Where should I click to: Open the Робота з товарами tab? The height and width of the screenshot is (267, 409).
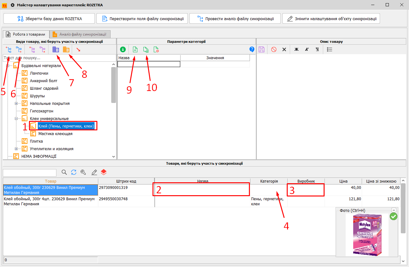(26, 34)
